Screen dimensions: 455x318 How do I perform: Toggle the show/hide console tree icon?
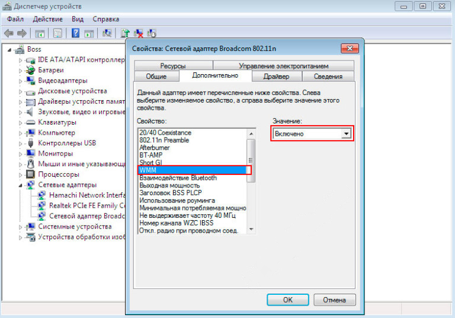(40, 33)
